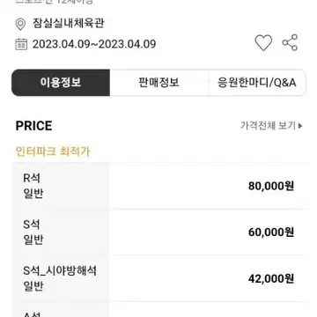
Task: Open the 응원한마디/Q&A tab
Action: pyautogui.click(x=257, y=83)
